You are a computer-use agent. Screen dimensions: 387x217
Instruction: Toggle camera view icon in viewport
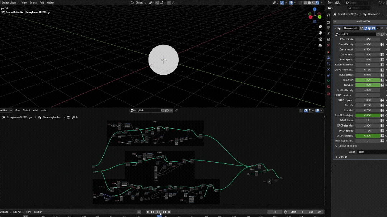coord(320,39)
